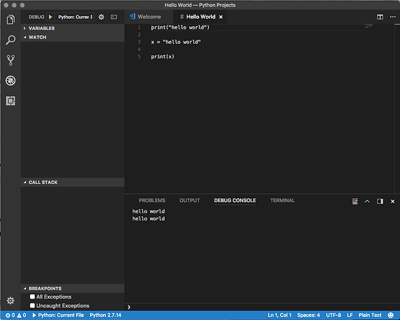
Task: Click the warnings count in status bar
Action: 21,315
